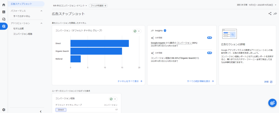Open the Explore icon in left rail
Viewport: 279px width, 113px height.
pyautogui.click(x=4, y=19)
